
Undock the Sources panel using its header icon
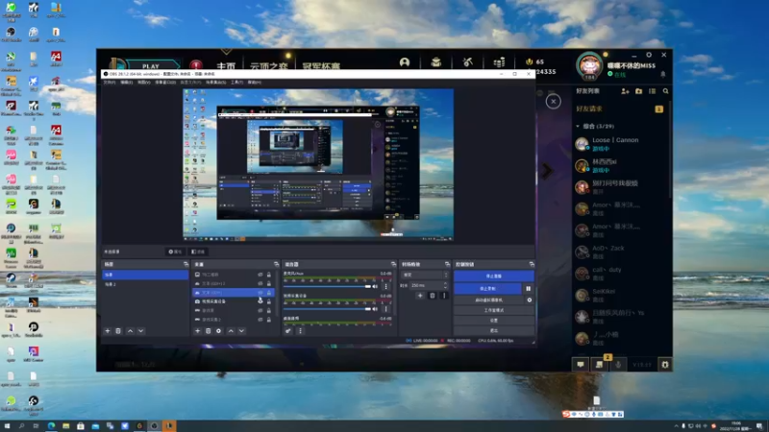[x=276, y=264]
